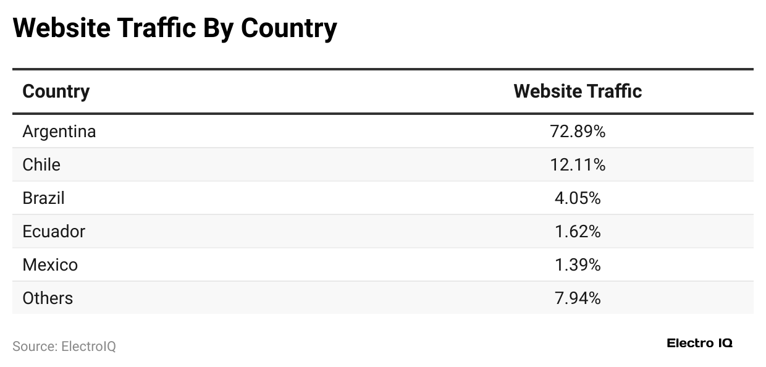The height and width of the screenshot is (367, 766).
Task: Click the Argentina country cell
Action: [59, 132]
